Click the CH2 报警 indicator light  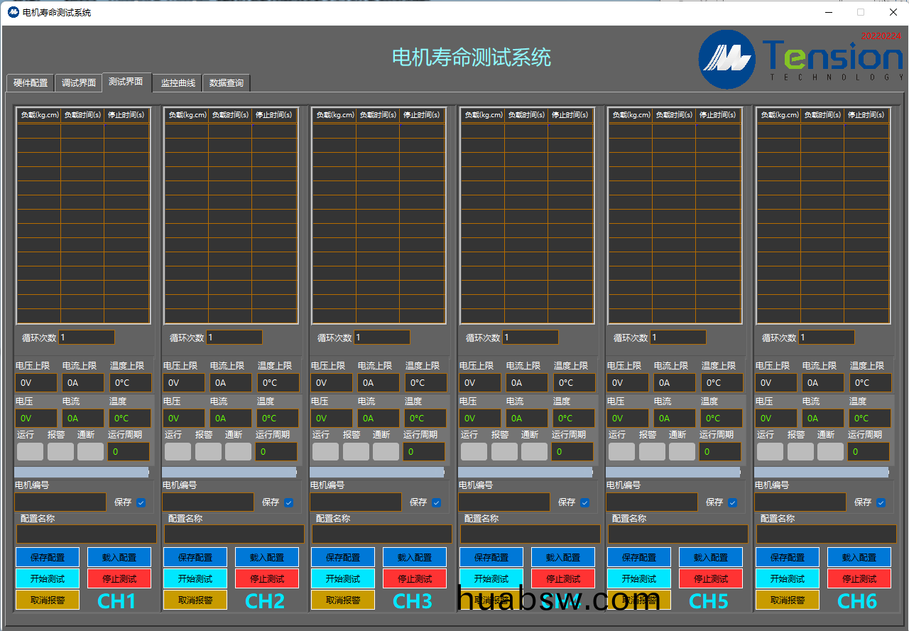208,451
